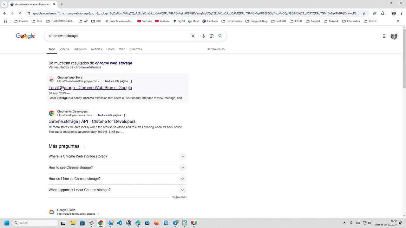Open the EMail bookmark
The image size is (406, 228).
[193, 21]
